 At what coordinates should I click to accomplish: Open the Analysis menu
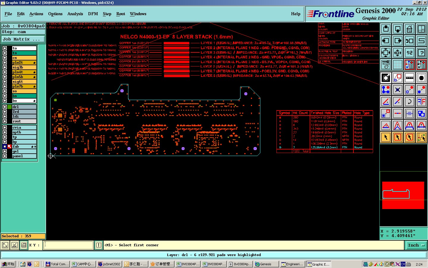click(75, 14)
